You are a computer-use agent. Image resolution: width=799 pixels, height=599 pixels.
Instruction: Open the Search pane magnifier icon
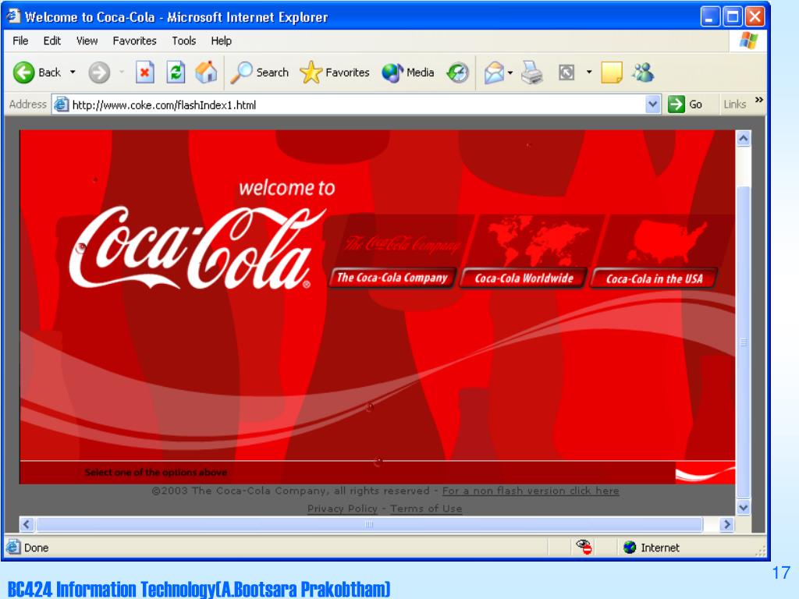[x=242, y=73]
